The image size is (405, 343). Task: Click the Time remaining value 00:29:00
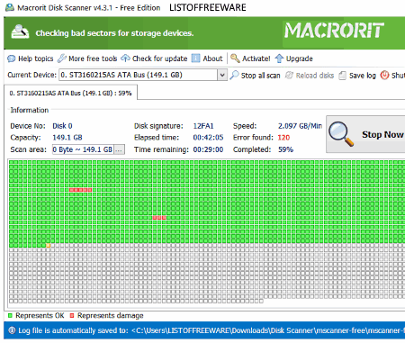tap(208, 149)
